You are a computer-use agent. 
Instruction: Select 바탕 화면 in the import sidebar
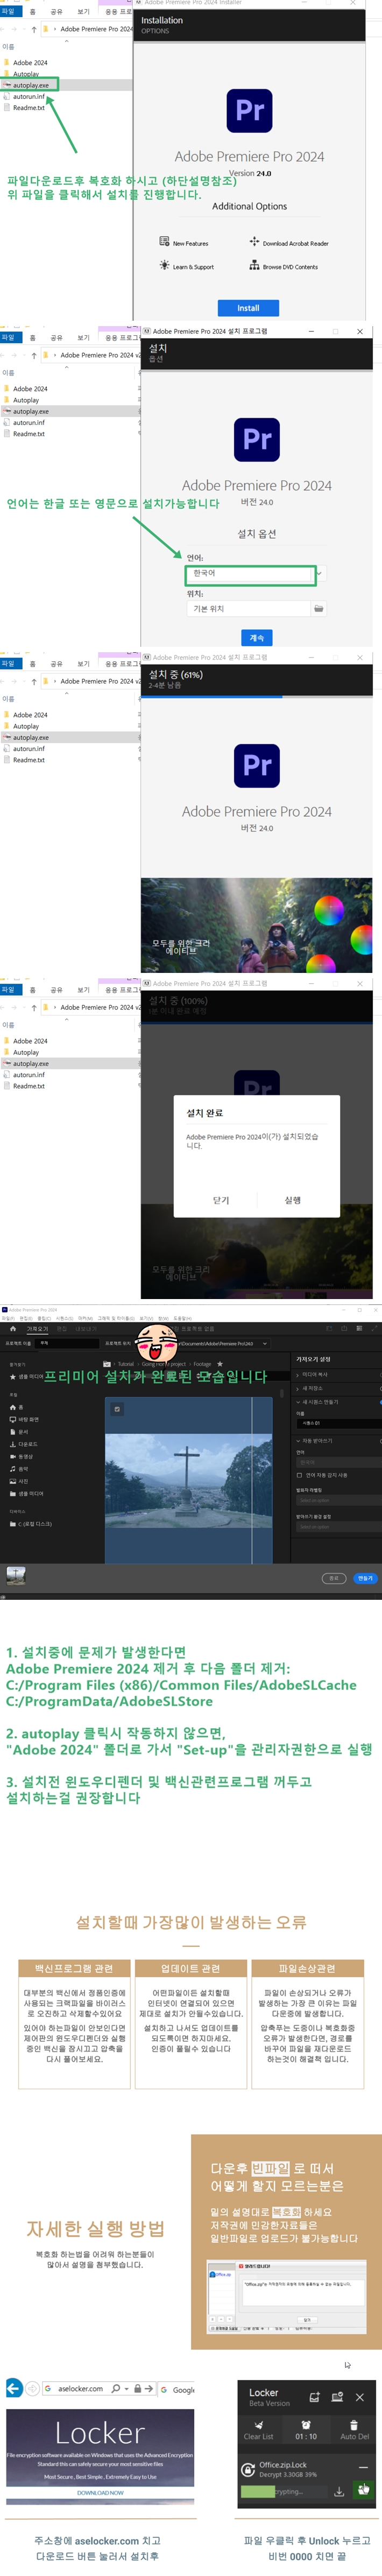(25, 1419)
